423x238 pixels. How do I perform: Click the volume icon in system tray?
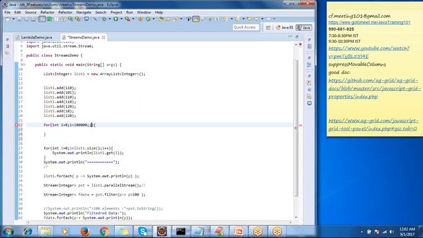(x=392, y=232)
